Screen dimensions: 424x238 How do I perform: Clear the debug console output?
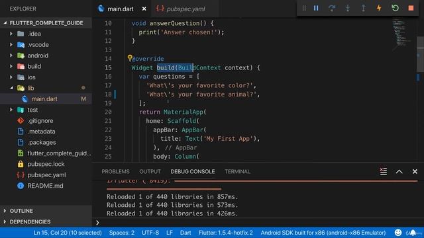point(384,172)
